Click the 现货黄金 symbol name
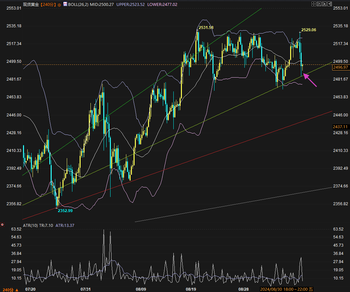350x292 pixels. point(31,5)
